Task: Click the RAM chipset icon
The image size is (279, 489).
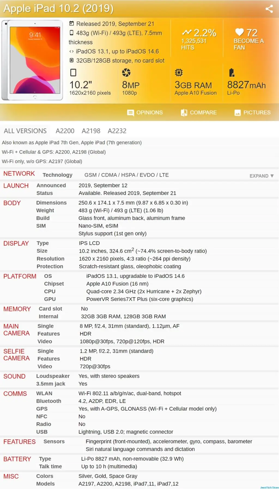Action: coord(179,73)
